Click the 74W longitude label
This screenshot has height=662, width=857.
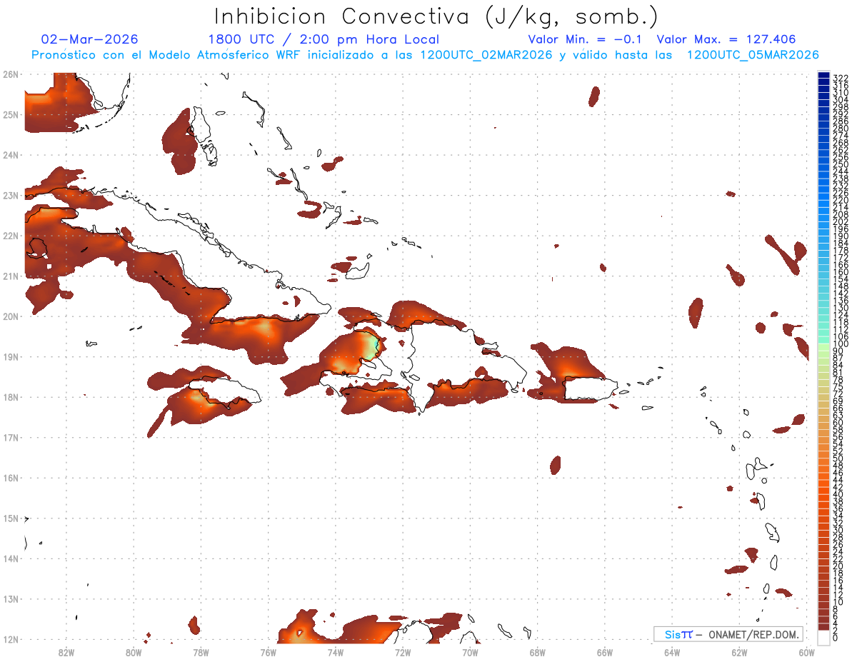pyautogui.click(x=336, y=652)
